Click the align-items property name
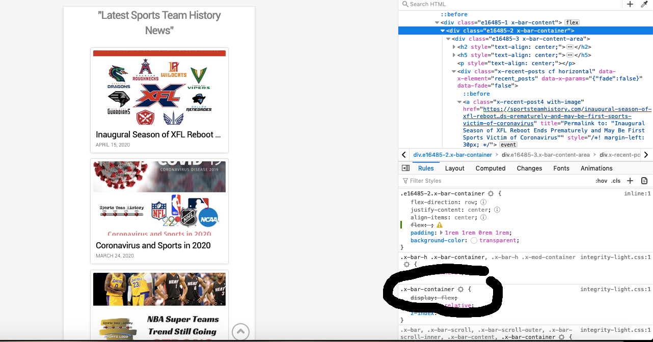 coord(429,217)
